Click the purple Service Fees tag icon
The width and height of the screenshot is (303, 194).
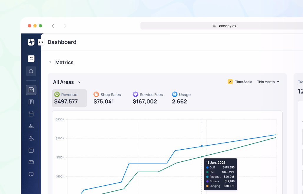click(135, 94)
